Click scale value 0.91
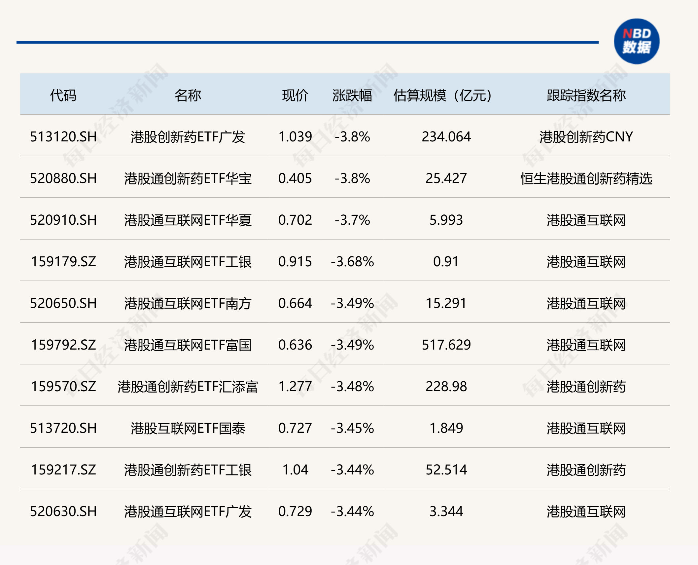Viewport: 698px width, 565px height. pos(446,262)
